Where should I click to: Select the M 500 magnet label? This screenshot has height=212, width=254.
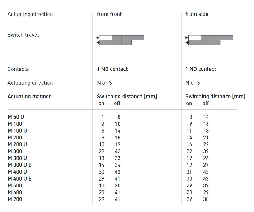[x=15, y=186]
